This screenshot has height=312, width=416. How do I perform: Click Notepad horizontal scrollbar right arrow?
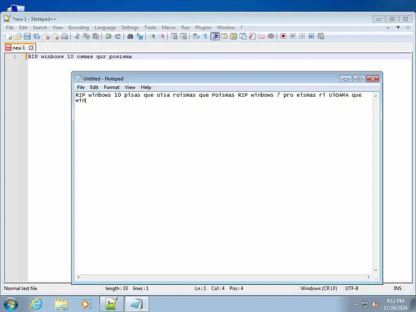[368, 277]
